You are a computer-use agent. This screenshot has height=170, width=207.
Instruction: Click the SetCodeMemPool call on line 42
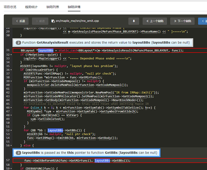(x=58, y=92)
